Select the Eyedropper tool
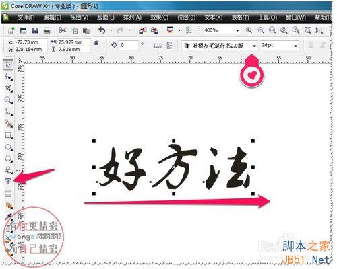The image size is (337, 269). (9, 217)
